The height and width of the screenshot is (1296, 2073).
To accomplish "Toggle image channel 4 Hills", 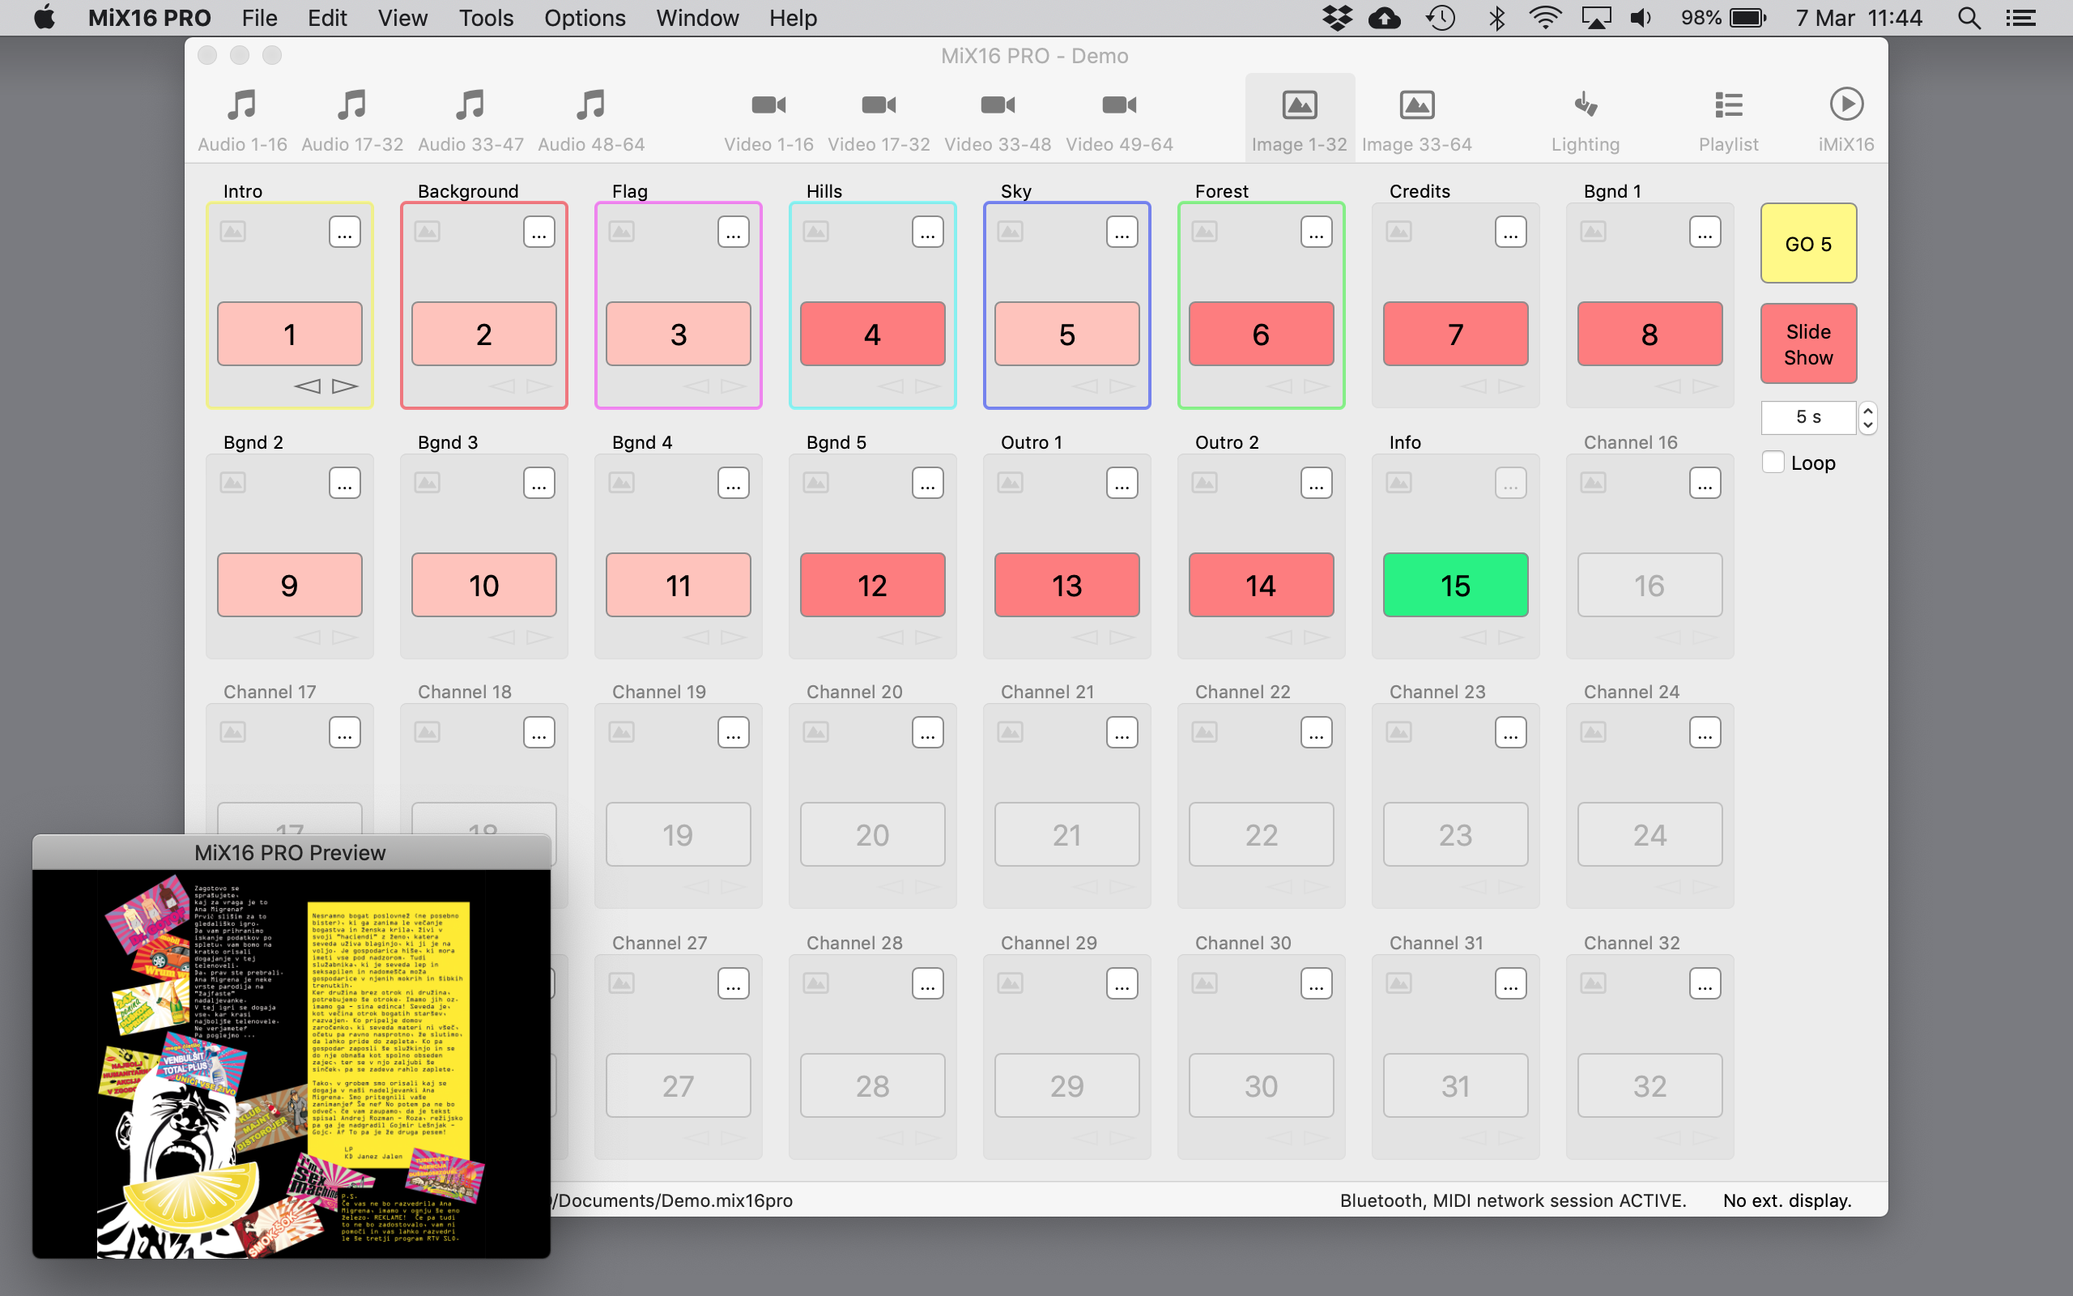I will click(872, 335).
